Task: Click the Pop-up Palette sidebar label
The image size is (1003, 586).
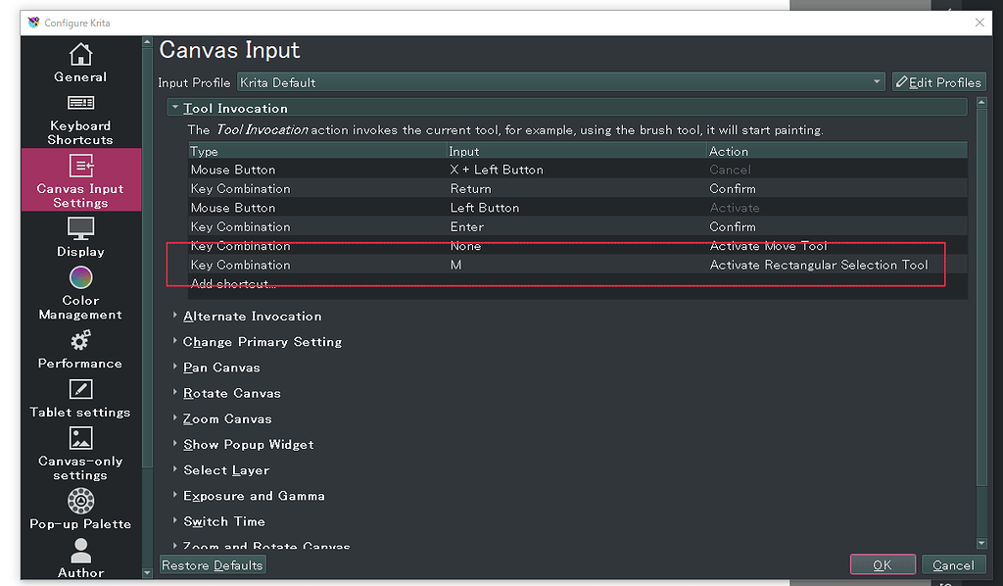Action: pyautogui.click(x=80, y=524)
